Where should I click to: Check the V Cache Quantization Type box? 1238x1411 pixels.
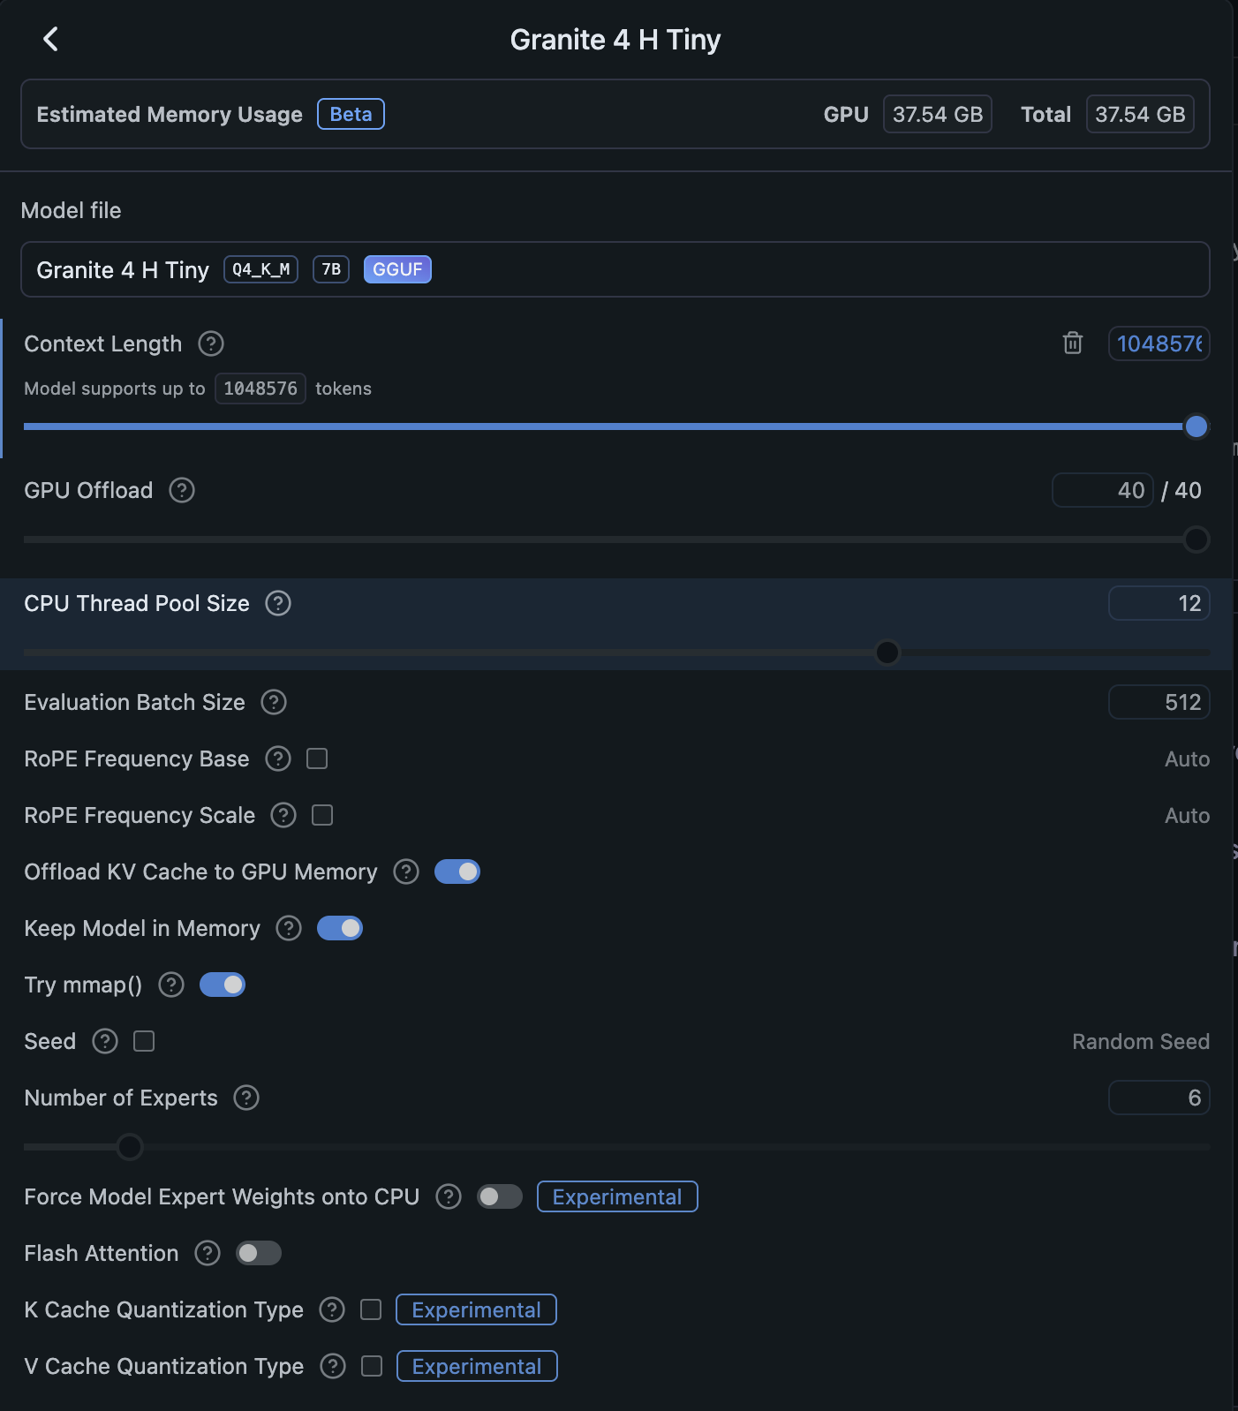(x=372, y=1366)
